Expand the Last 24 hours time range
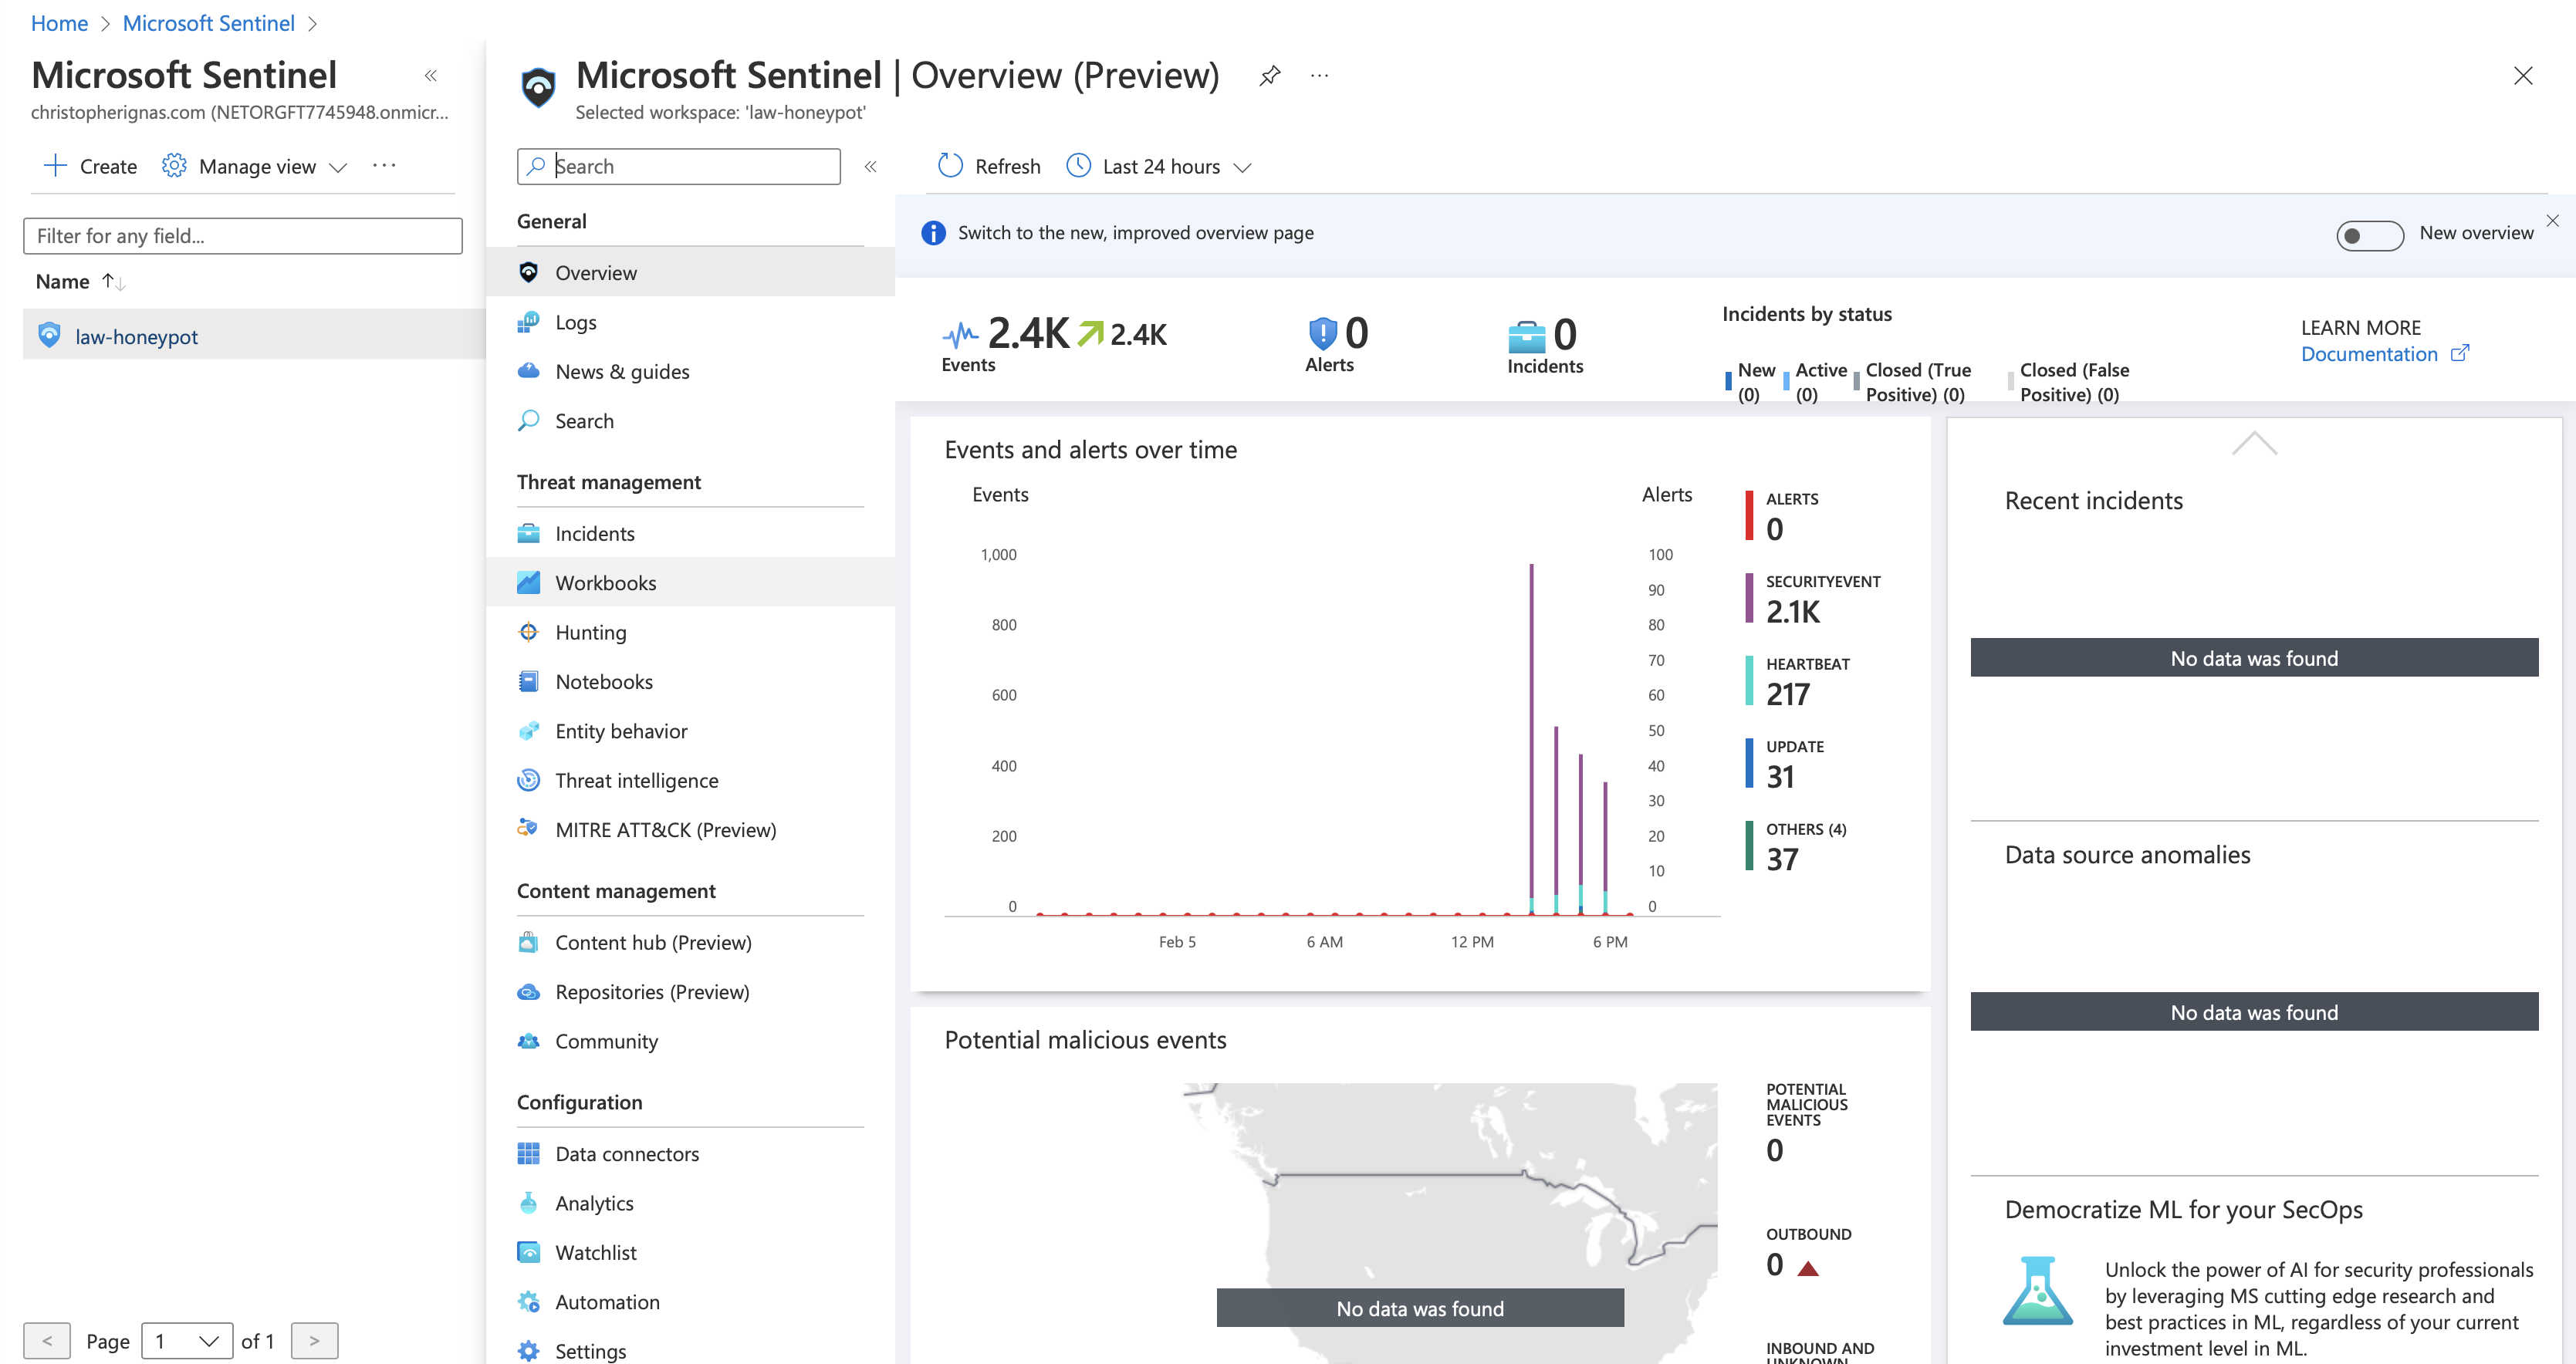 (1159, 166)
